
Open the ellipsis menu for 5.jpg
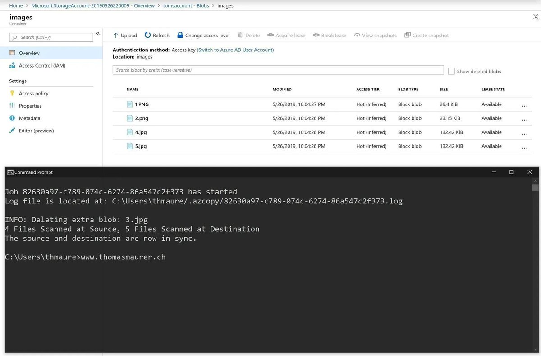524,148
